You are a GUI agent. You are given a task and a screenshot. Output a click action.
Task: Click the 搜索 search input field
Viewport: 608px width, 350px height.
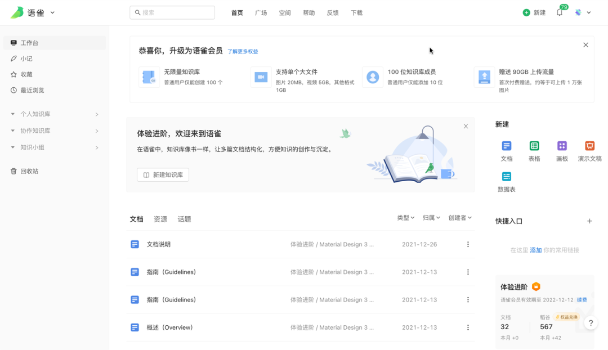172,12
